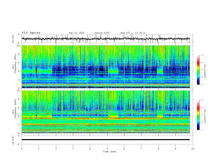217x167 pixels.
Task: Click the -3 label on ch.1 color scale
Action: [202, 55]
